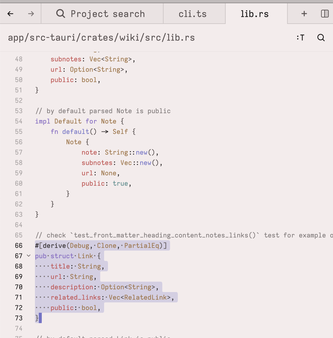Viewport: 333px width, 338px height.
Task: Click 'Option<String>' on line 49
Action: click(x=97, y=69)
